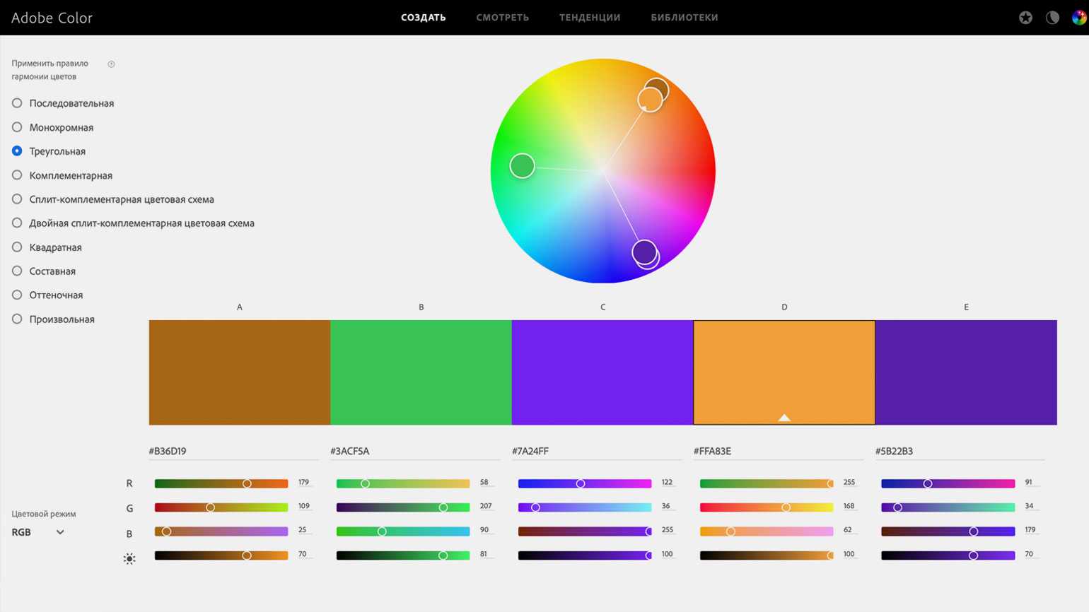
Task: Select the purple handle on color wheel
Action: click(x=644, y=252)
